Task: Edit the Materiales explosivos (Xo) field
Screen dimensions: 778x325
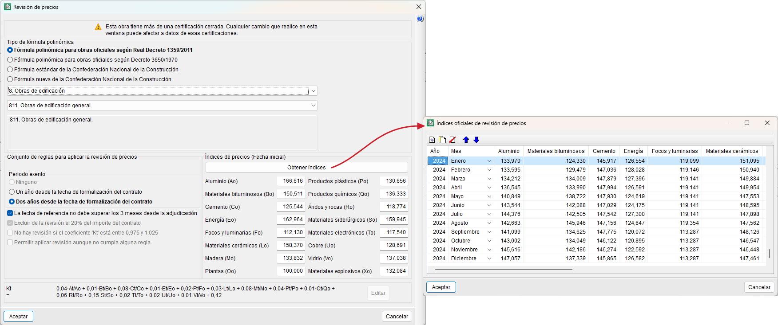Action: 394,271
